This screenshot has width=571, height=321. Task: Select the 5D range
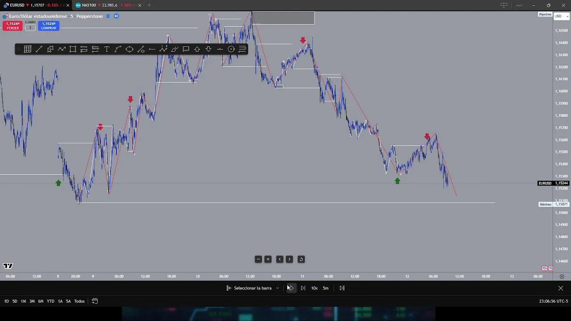tap(15, 301)
